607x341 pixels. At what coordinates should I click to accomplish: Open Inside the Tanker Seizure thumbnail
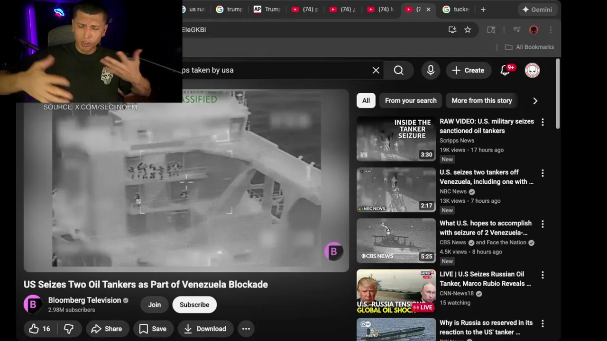pyautogui.click(x=396, y=139)
